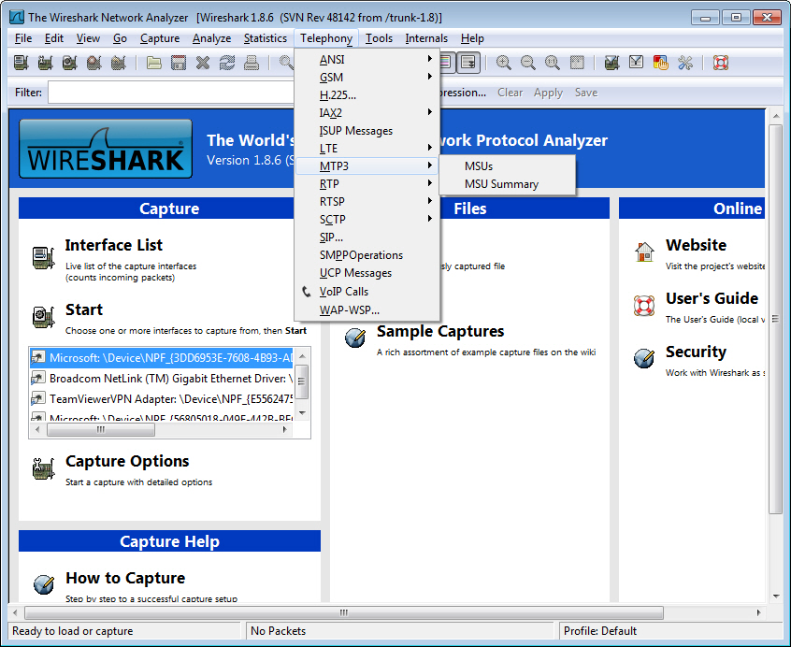Click the Apply filter button
The width and height of the screenshot is (791, 647).
point(548,93)
